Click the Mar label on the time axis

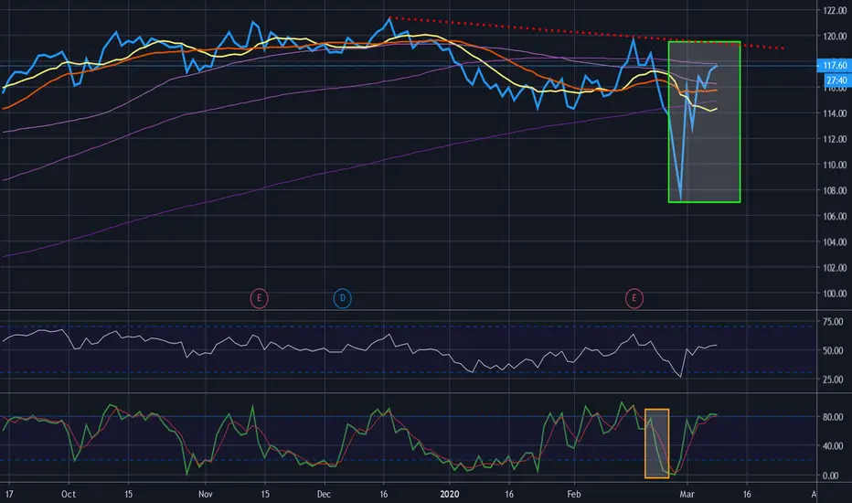point(687,494)
